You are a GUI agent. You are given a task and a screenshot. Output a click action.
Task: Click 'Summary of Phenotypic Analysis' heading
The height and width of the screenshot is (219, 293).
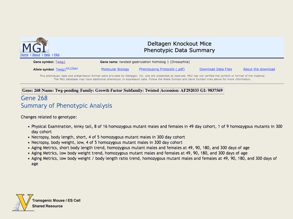pos(67,106)
